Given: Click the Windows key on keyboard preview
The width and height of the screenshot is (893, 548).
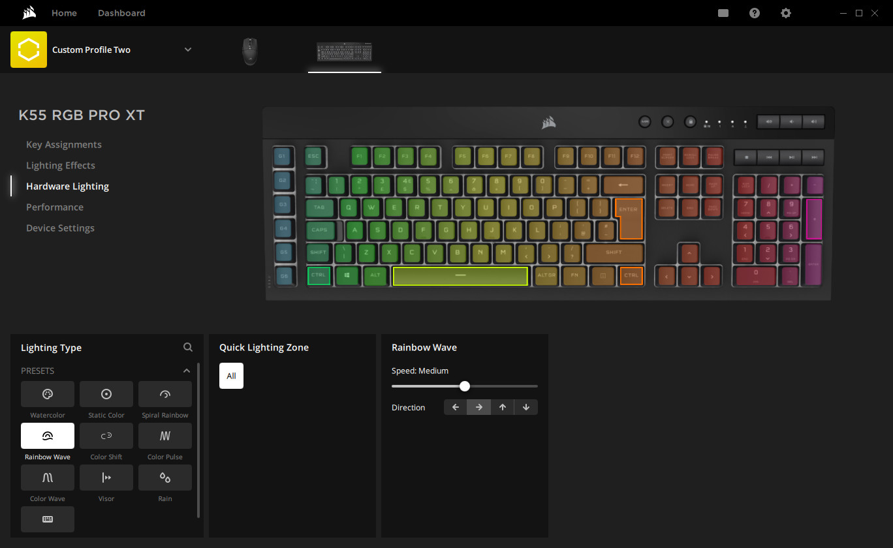Looking at the screenshot, I should pyautogui.click(x=347, y=276).
